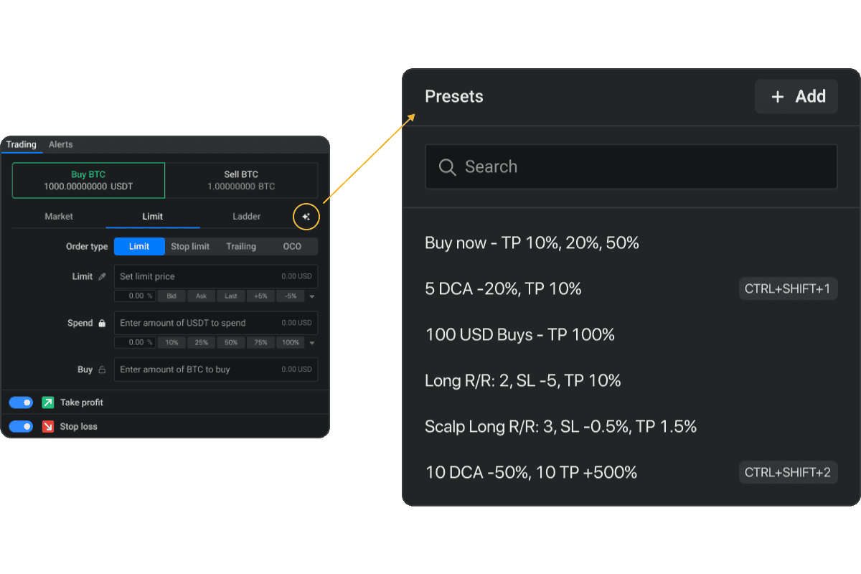The width and height of the screenshot is (861, 574).
Task: Toggle the Take profit switch
Action: (x=21, y=403)
